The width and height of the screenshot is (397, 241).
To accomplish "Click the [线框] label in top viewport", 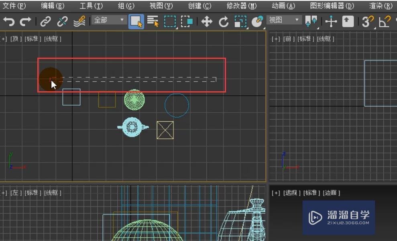I will point(53,39).
